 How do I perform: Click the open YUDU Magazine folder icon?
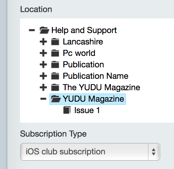(56, 99)
